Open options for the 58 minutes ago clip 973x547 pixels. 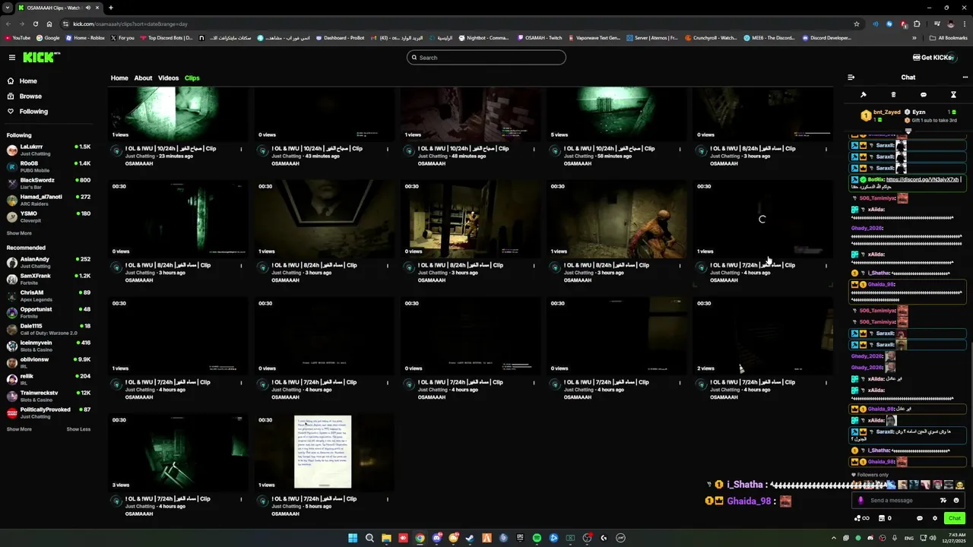680,149
